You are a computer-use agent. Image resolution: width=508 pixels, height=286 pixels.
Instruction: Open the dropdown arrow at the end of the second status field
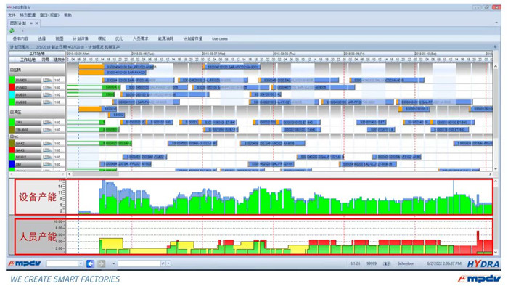(168, 263)
